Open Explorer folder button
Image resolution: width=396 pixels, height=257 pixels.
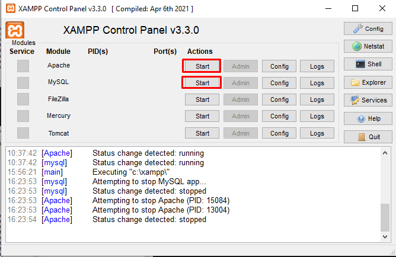[368, 82]
